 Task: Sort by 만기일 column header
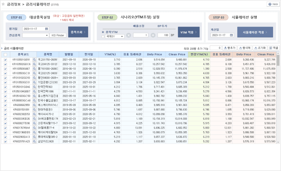point(89,54)
